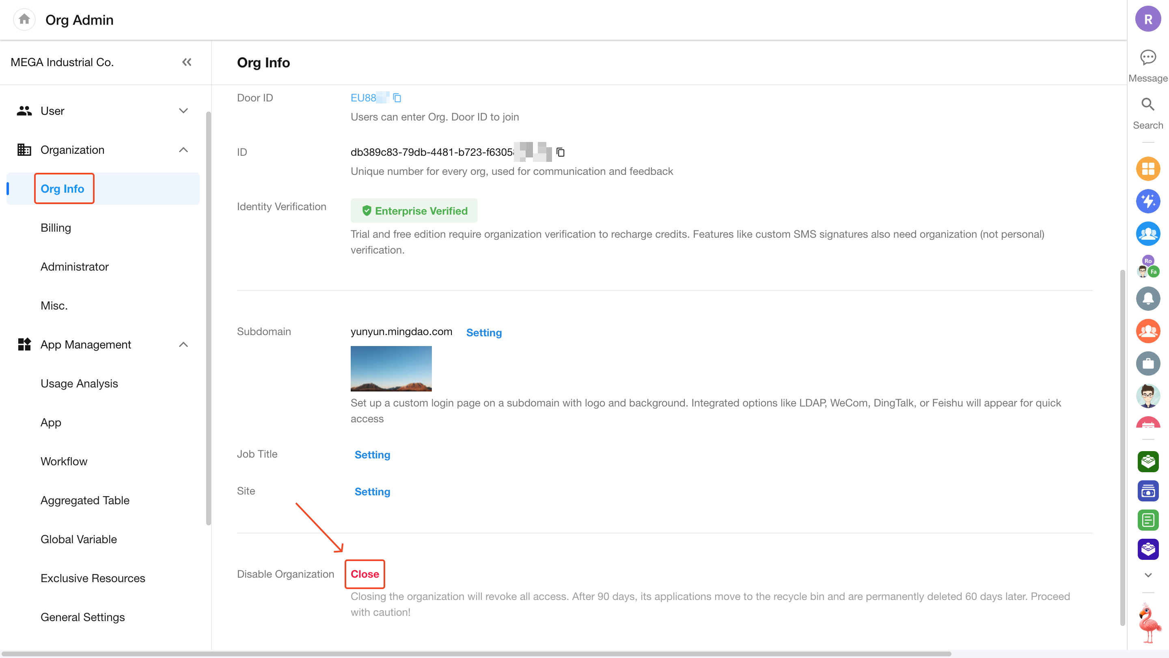This screenshot has height=658, width=1169.
Task: Expand more apps chevron in right sidebar
Action: [1147, 575]
